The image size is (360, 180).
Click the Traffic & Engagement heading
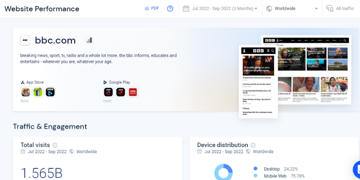pos(50,126)
